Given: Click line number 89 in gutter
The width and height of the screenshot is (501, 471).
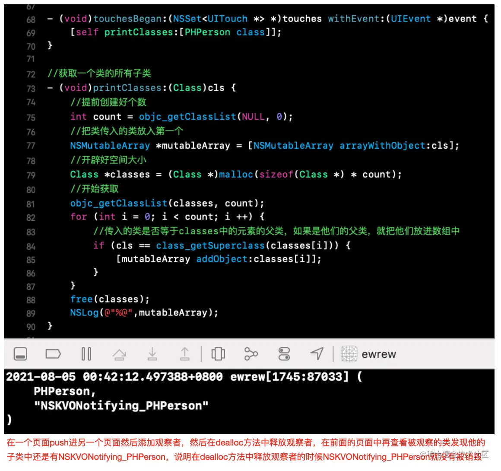Looking at the screenshot, I should coord(31,313).
